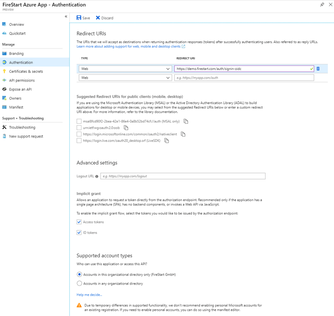The image size is (334, 316).
Task: Click the empty redirect URI input field
Action: (244, 78)
